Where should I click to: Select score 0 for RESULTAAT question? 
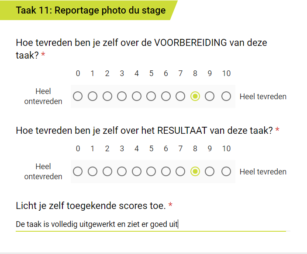[x=78, y=171]
